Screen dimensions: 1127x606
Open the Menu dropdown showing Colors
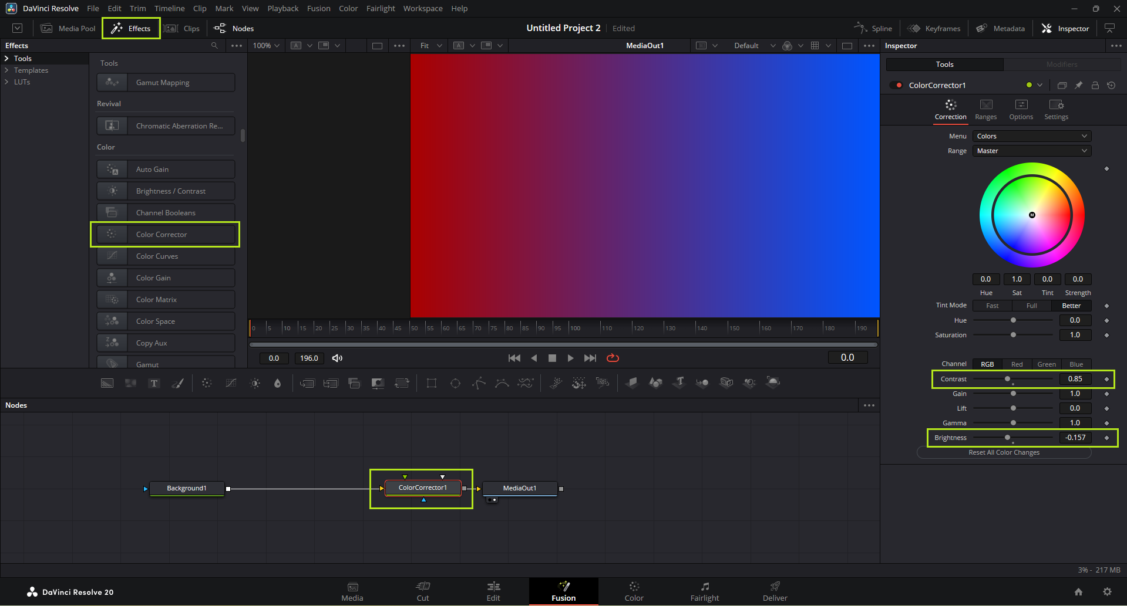[1031, 136]
